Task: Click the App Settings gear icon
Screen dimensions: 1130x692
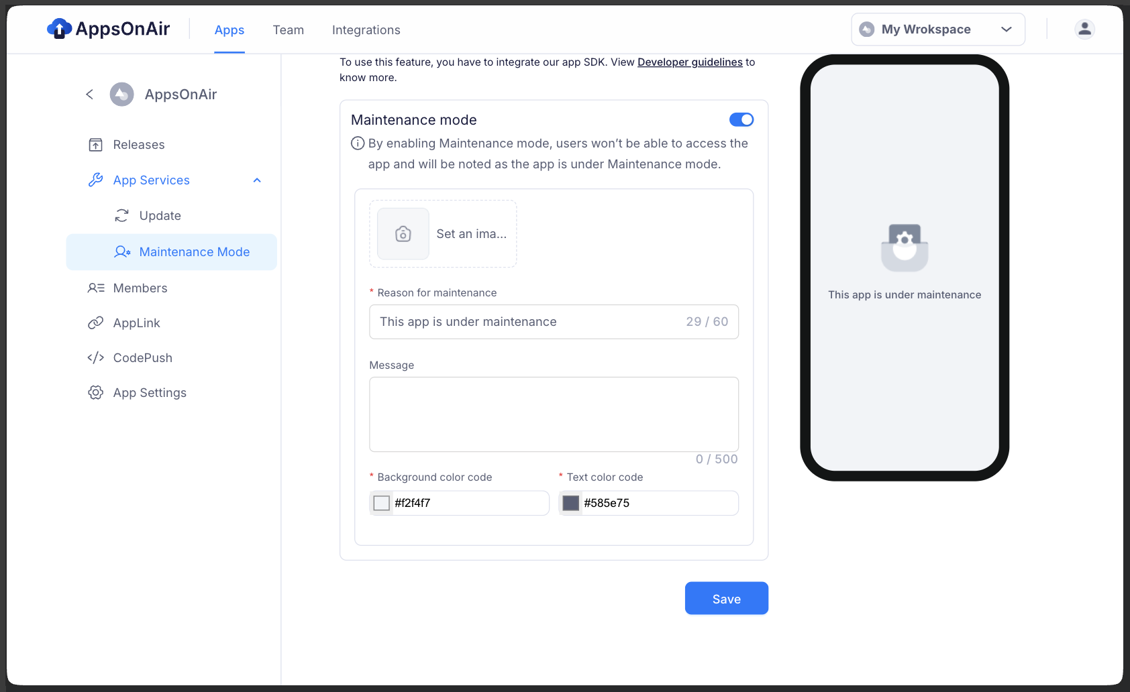Action: (96, 392)
